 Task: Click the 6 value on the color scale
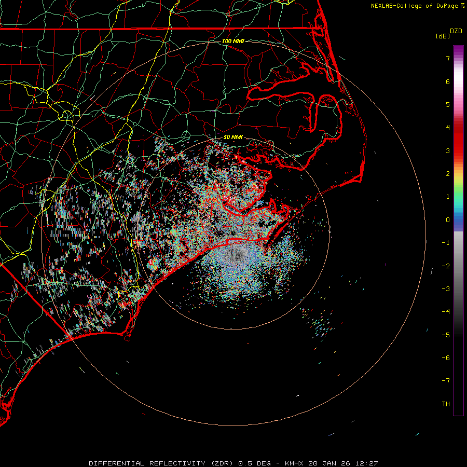point(448,81)
